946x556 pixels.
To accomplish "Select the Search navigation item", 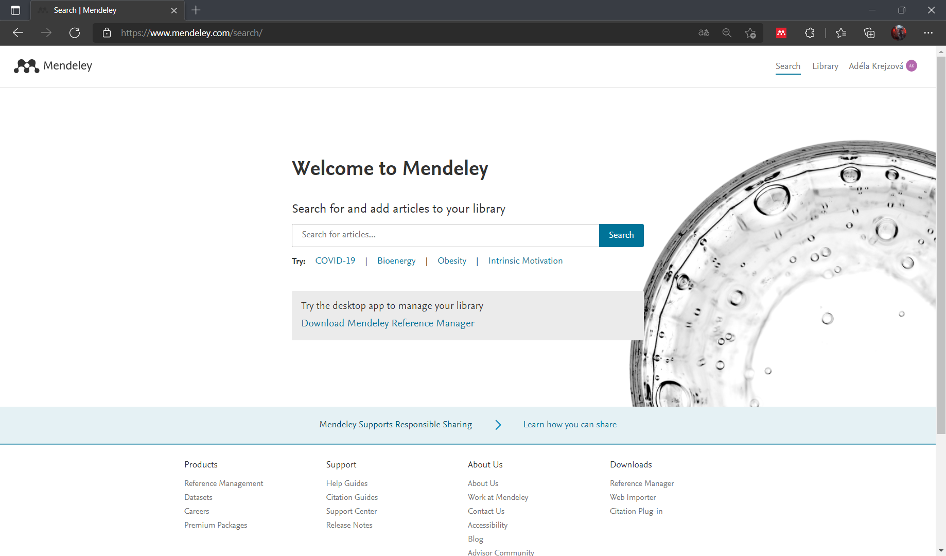I will 788,66.
